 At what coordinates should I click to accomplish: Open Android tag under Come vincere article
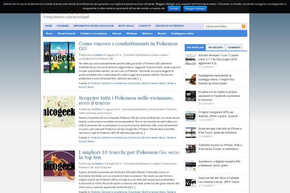click(x=96, y=83)
